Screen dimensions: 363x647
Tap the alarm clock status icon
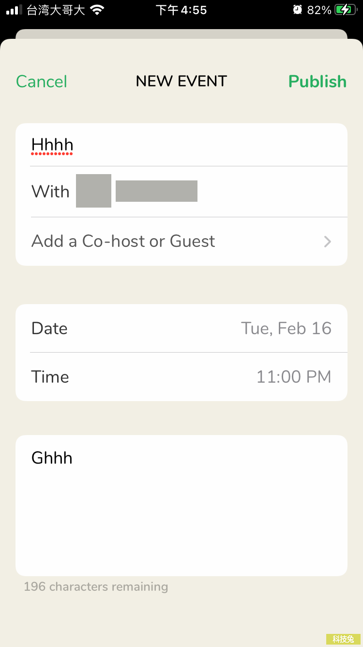pyautogui.click(x=297, y=10)
